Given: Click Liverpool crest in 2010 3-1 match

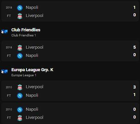Looking at the screenshot, I should pyautogui.click(x=20, y=87).
